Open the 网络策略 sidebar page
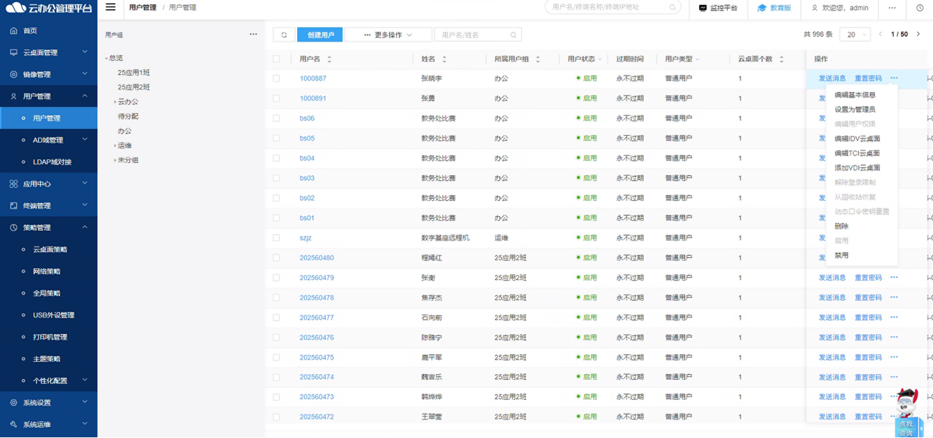Image resolution: width=933 pixels, height=438 pixels. point(47,271)
